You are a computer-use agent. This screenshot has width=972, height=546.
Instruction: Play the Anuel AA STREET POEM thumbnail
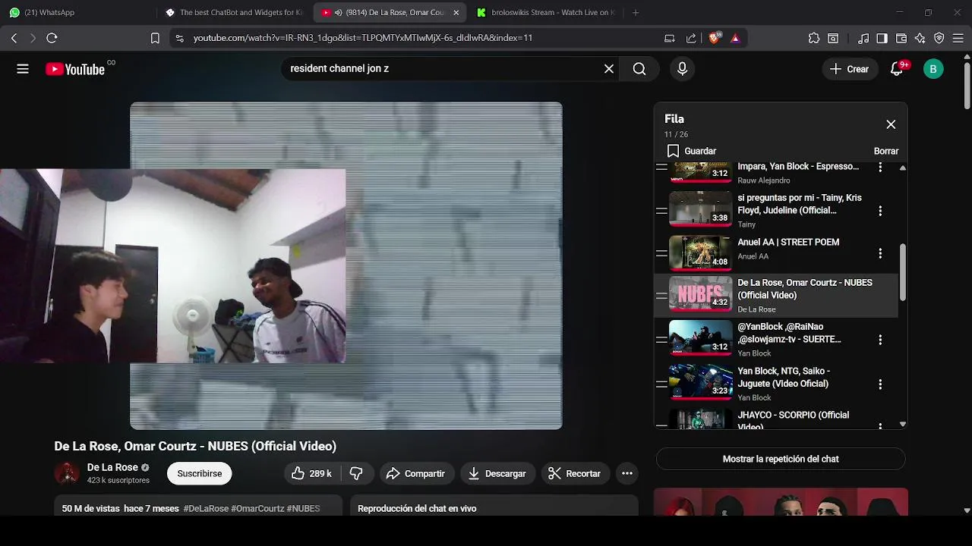(700, 253)
